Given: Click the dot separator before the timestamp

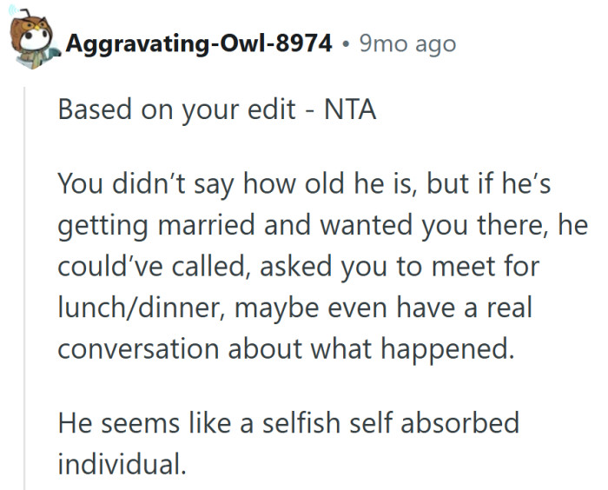Looking at the screenshot, I should coord(347,44).
